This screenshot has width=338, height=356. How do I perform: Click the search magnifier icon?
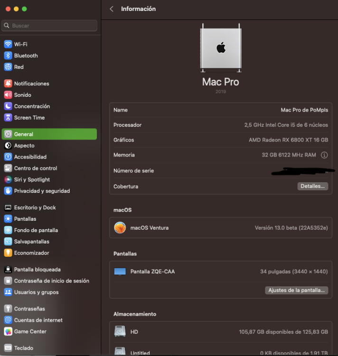pyautogui.click(x=7, y=26)
